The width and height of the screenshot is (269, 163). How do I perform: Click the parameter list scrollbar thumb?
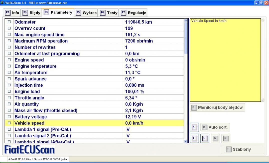[x=186, y=38]
